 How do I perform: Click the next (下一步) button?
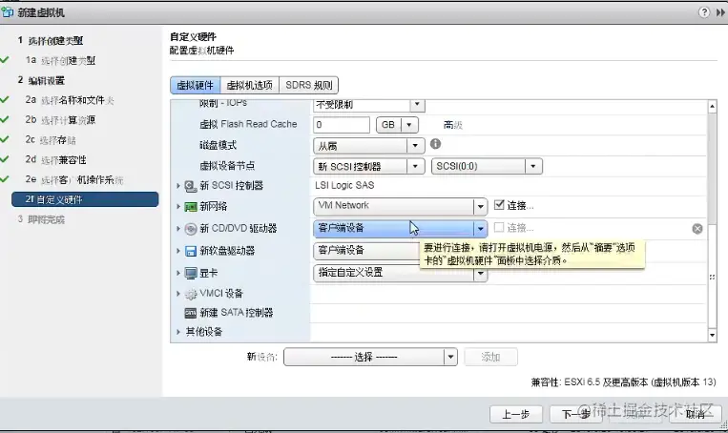click(575, 414)
